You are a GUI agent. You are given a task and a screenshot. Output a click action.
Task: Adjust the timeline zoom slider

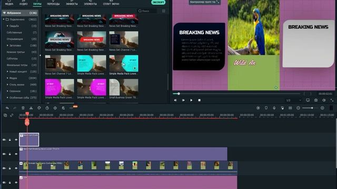pos(310,108)
